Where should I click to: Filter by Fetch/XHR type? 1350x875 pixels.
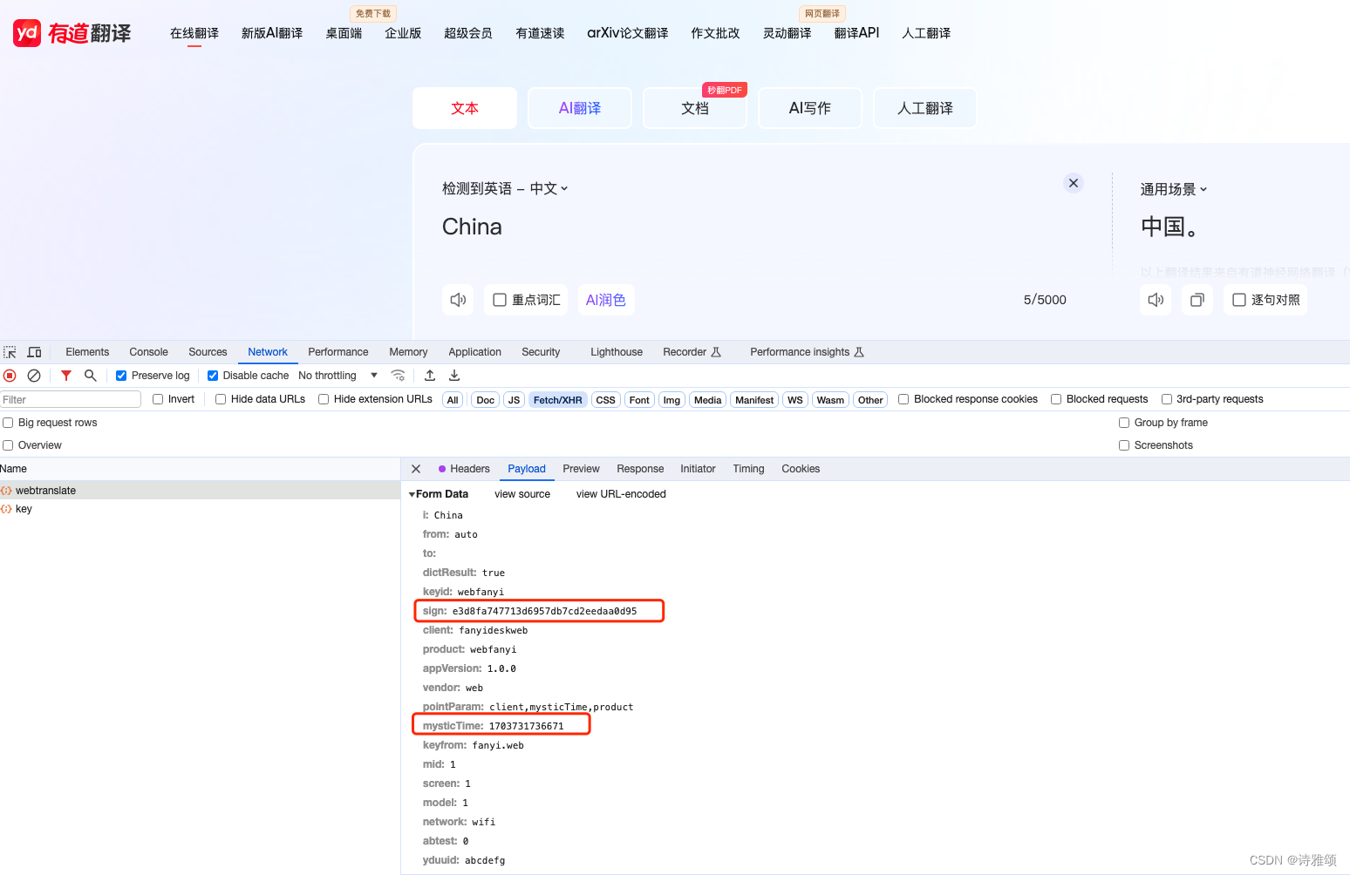coord(557,400)
